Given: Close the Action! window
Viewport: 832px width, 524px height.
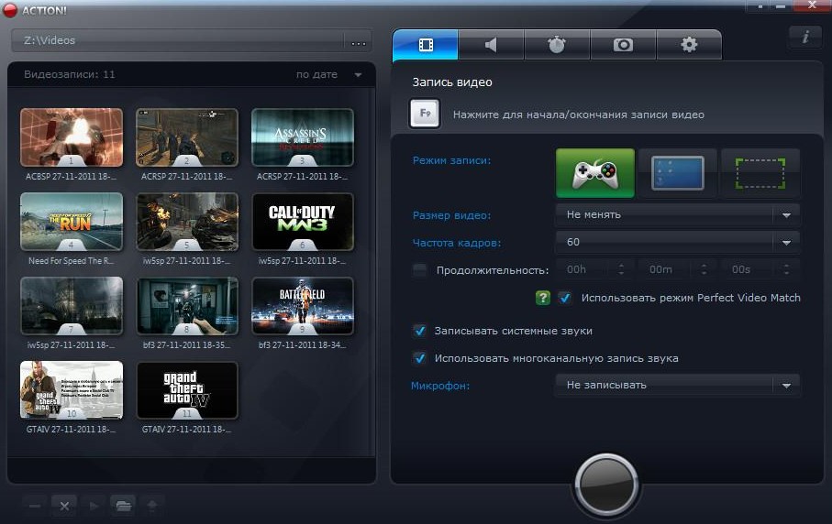Looking at the screenshot, I should (812, 5).
